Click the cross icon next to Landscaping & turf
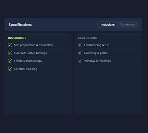 point(80,45)
